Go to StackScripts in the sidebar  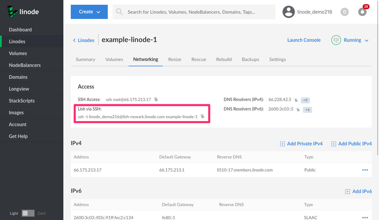click(x=22, y=101)
